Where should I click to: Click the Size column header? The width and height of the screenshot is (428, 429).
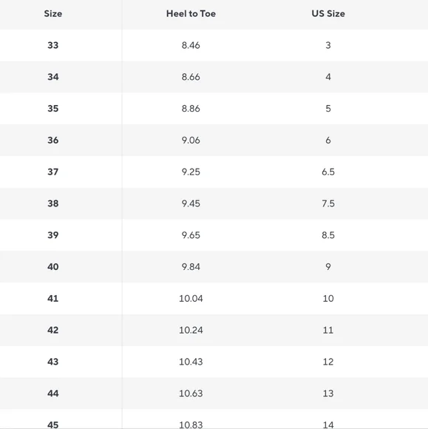point(53,13)
